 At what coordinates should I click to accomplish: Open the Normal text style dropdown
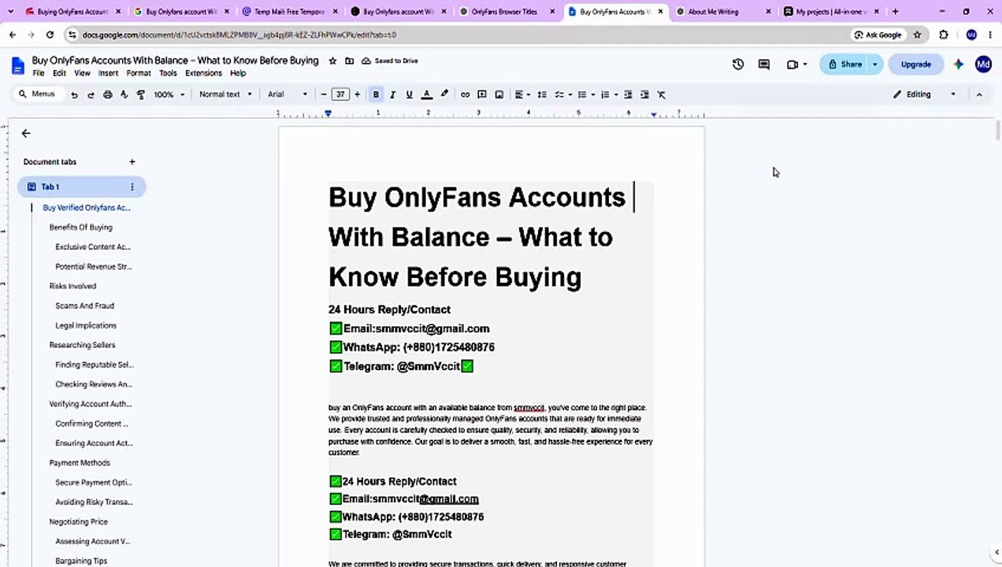(x=225, y=94)
